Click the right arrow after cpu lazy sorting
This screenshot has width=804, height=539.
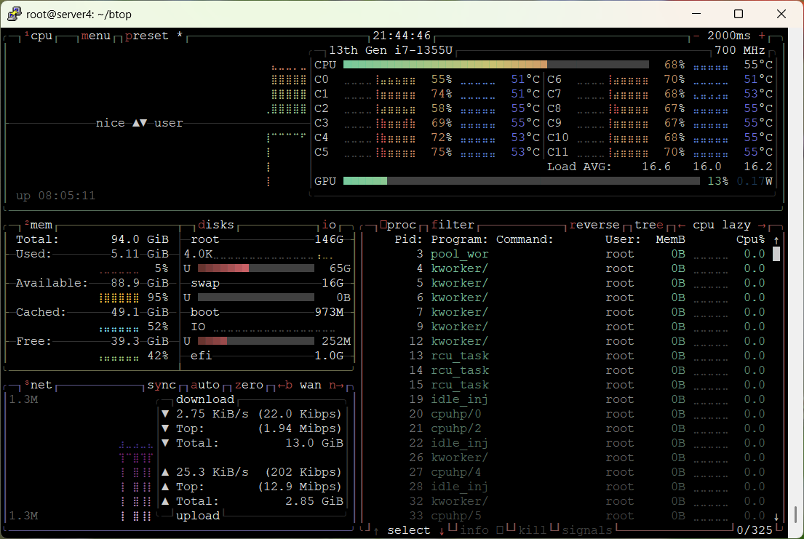[x=762, y=225]
